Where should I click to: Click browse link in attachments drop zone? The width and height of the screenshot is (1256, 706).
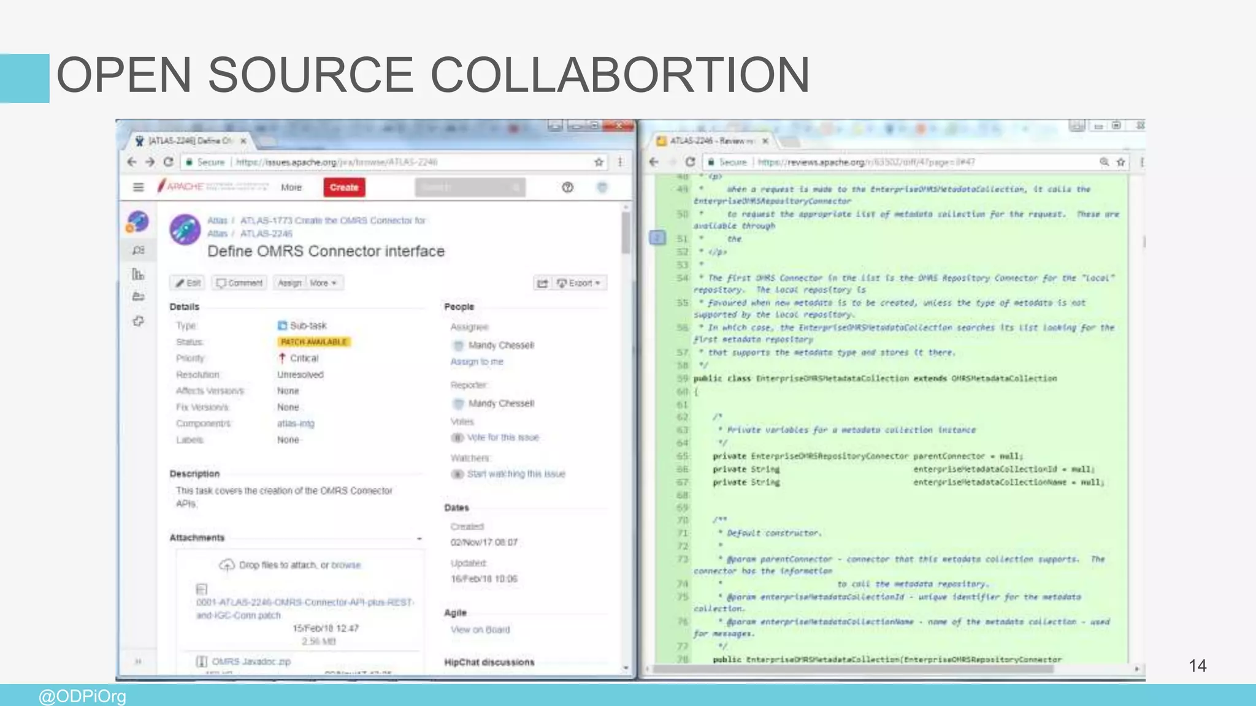tap(346, 565)
